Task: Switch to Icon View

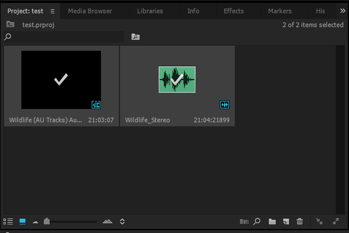Action: click(x=22, y=221)
